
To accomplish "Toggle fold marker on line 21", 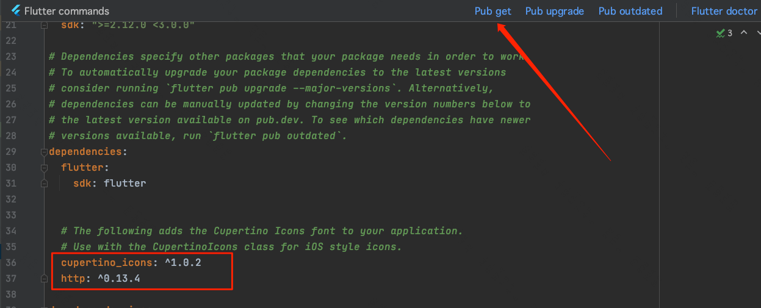I will tap(43, 25).
